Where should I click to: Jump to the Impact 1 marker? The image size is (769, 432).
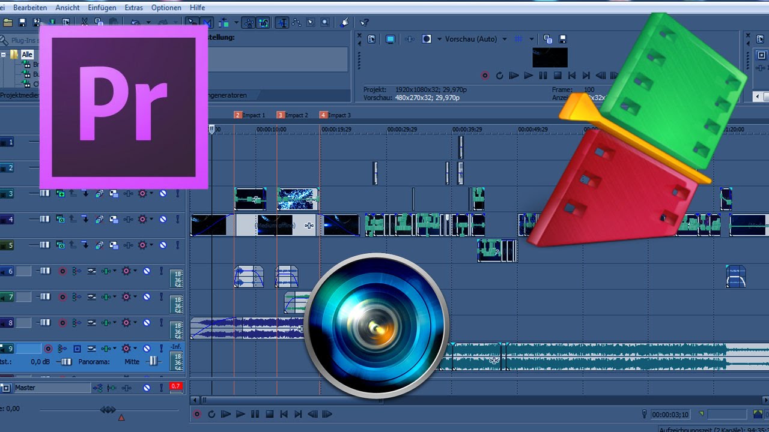click(249, 115)
